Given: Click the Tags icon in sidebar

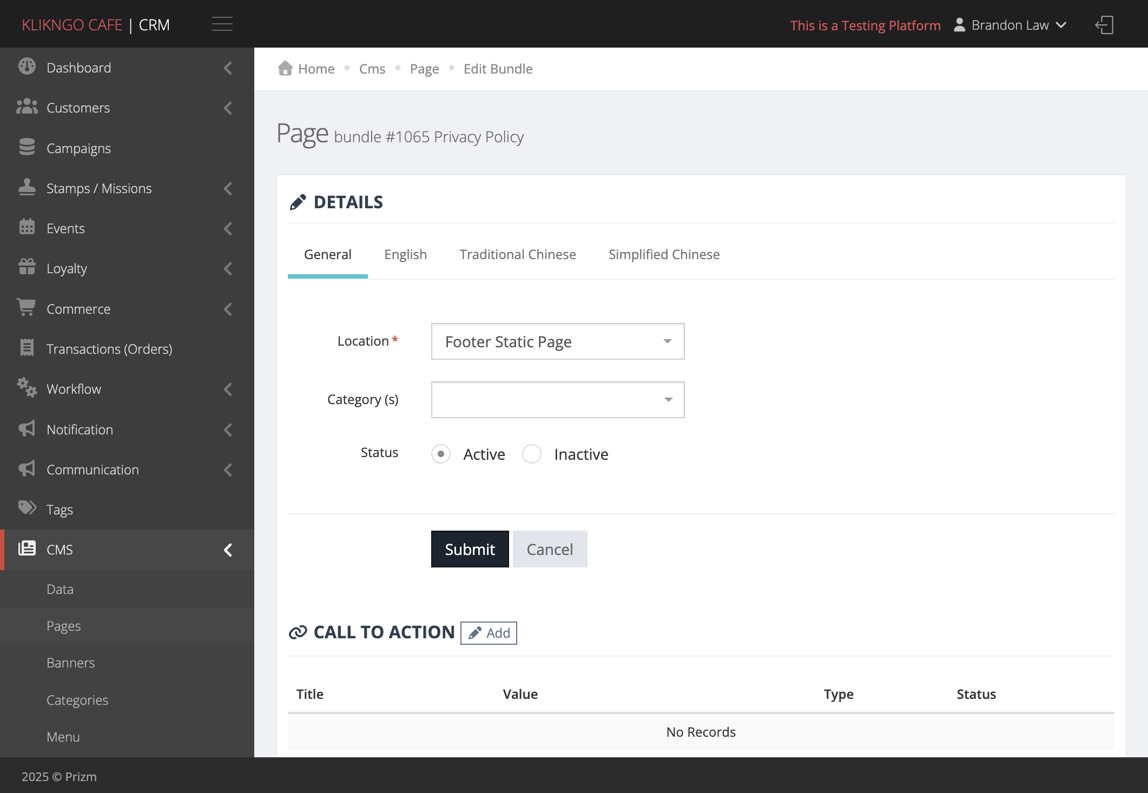Looking at the screenshot, I should point(27,508).
